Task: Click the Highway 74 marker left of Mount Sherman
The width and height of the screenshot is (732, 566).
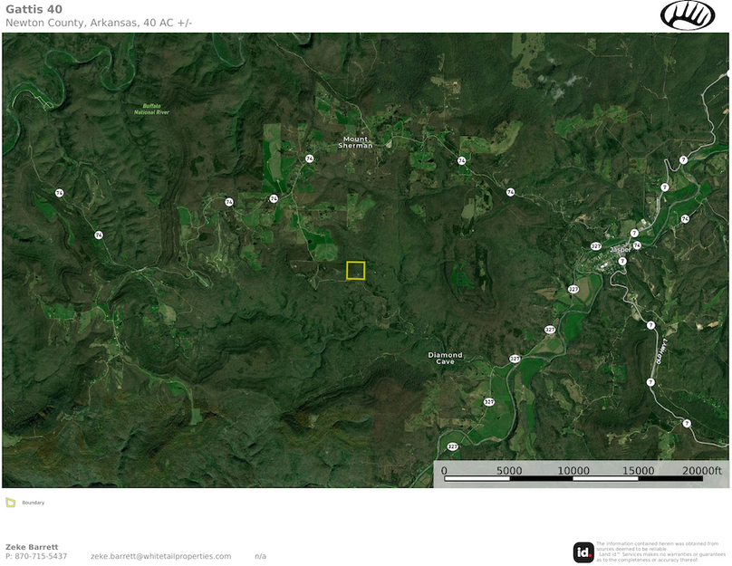Action: pos(310,158)
